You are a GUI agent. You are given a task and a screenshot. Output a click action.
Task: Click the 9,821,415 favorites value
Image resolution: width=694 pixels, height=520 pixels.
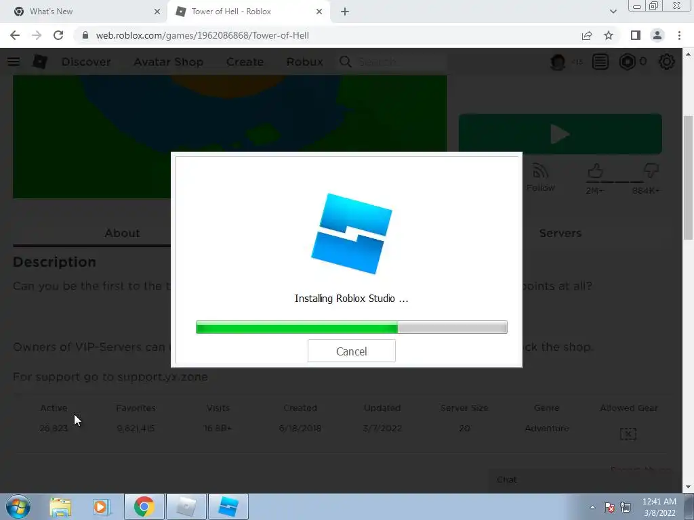[x=136, y=428]
